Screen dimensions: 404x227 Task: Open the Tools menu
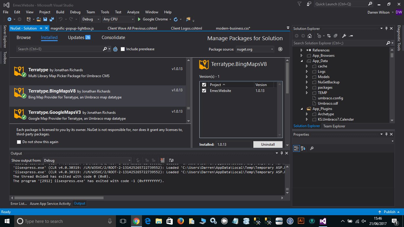tap(105, 12)
